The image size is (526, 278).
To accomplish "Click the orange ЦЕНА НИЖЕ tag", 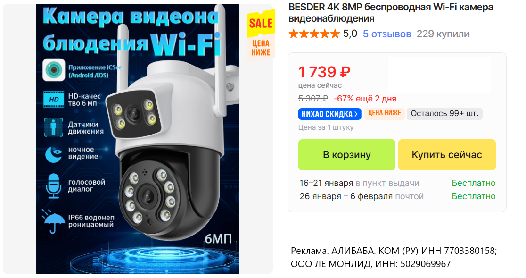I will [385, 113].
